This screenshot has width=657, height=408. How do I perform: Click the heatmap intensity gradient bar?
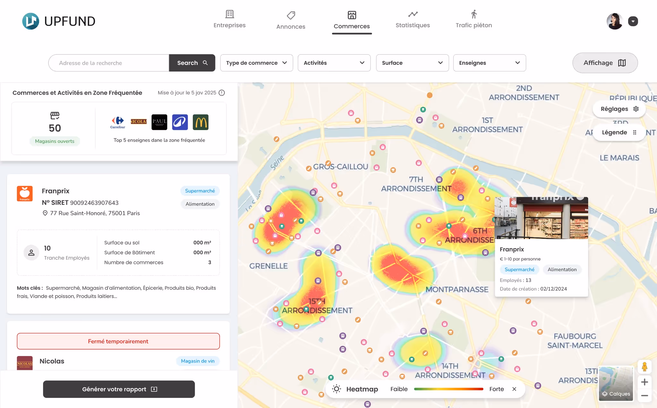point(448,389)
